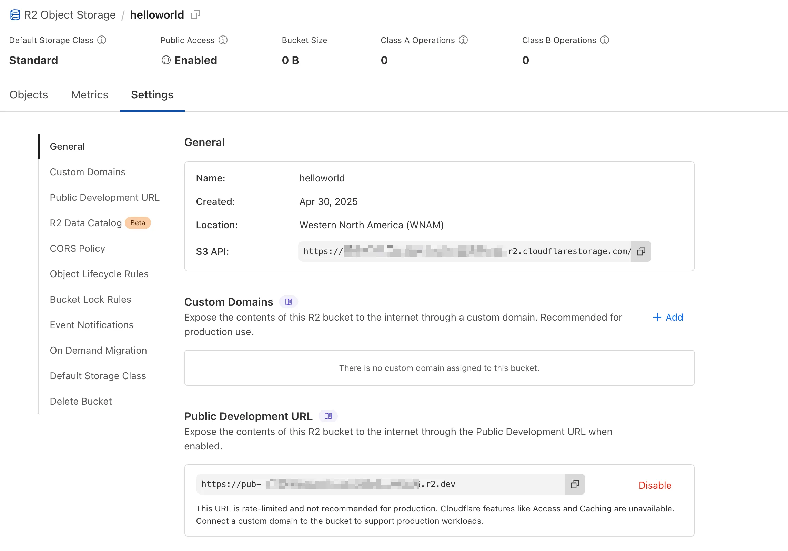This screenshot has height=551, width=788.
Task: Copy the Public Development URL
Action: pyautogui.click(x=574, y=484)
